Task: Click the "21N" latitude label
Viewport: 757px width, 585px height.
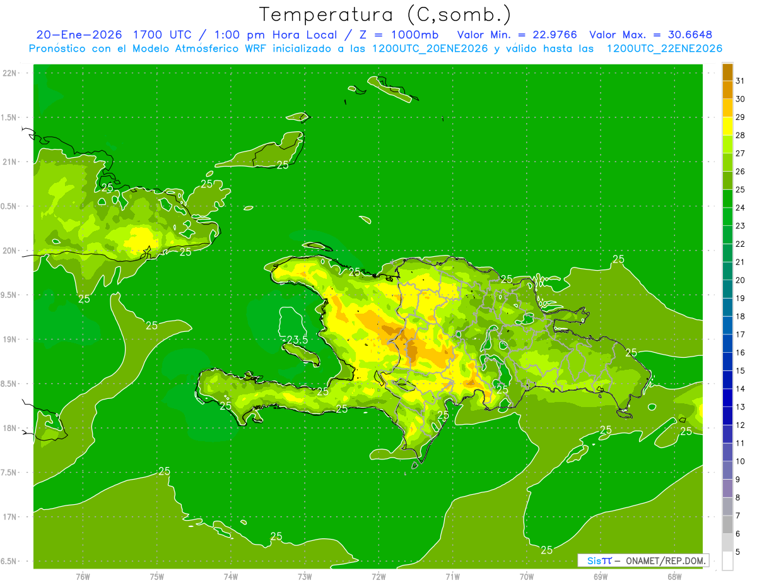Action: coord(10,162)
